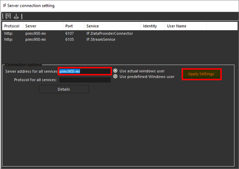Sort by the Protocol column header
This screenshot has height=169, width=239.
point(13,26)
